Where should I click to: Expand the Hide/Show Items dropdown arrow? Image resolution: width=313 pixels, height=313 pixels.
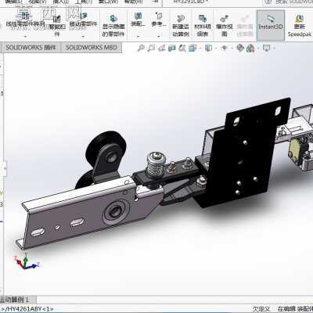pyautogui.click(x=232, y=49)
